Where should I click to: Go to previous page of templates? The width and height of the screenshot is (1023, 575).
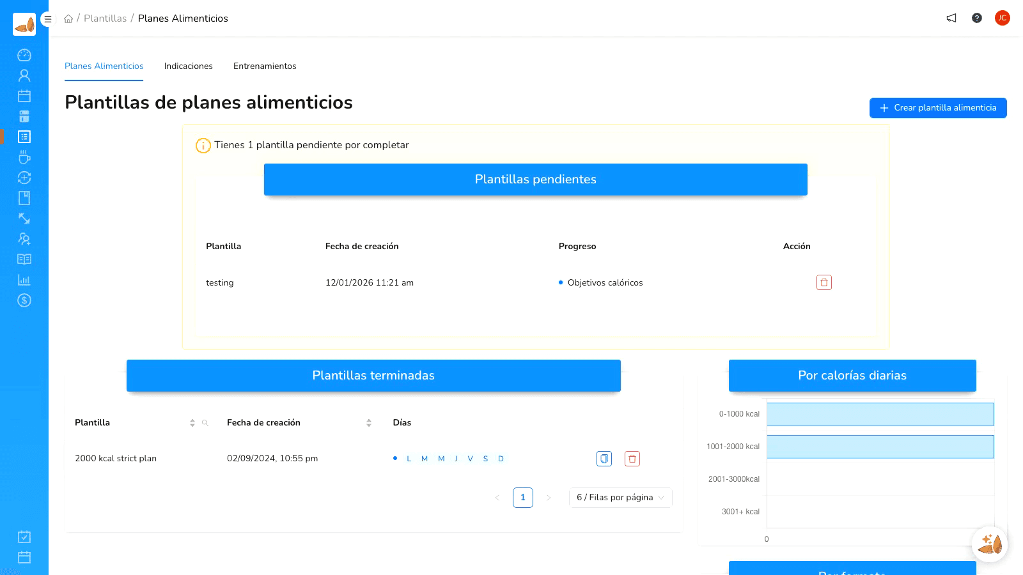pyautogui.click(x=497, y=498)
